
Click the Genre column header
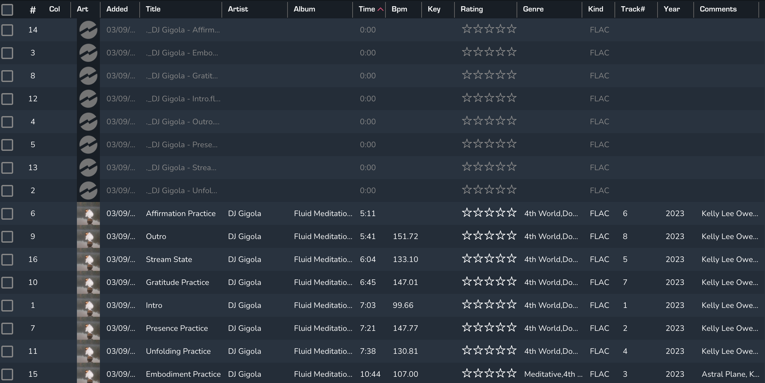coord(533,9)
